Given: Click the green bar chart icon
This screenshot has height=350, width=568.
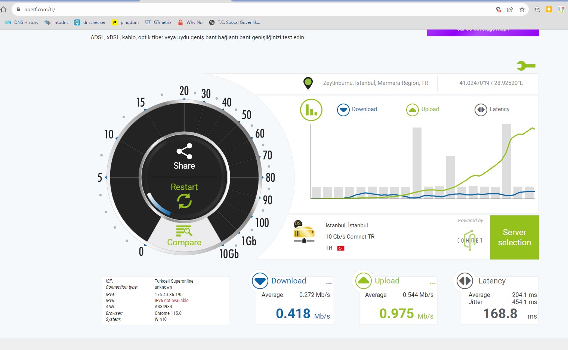Looking at the screenshot, I should pyautogui.click(x=311, y=110).
